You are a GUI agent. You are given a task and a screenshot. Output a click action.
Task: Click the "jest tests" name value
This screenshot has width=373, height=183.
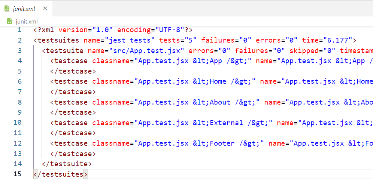click(x=130, y=40)
